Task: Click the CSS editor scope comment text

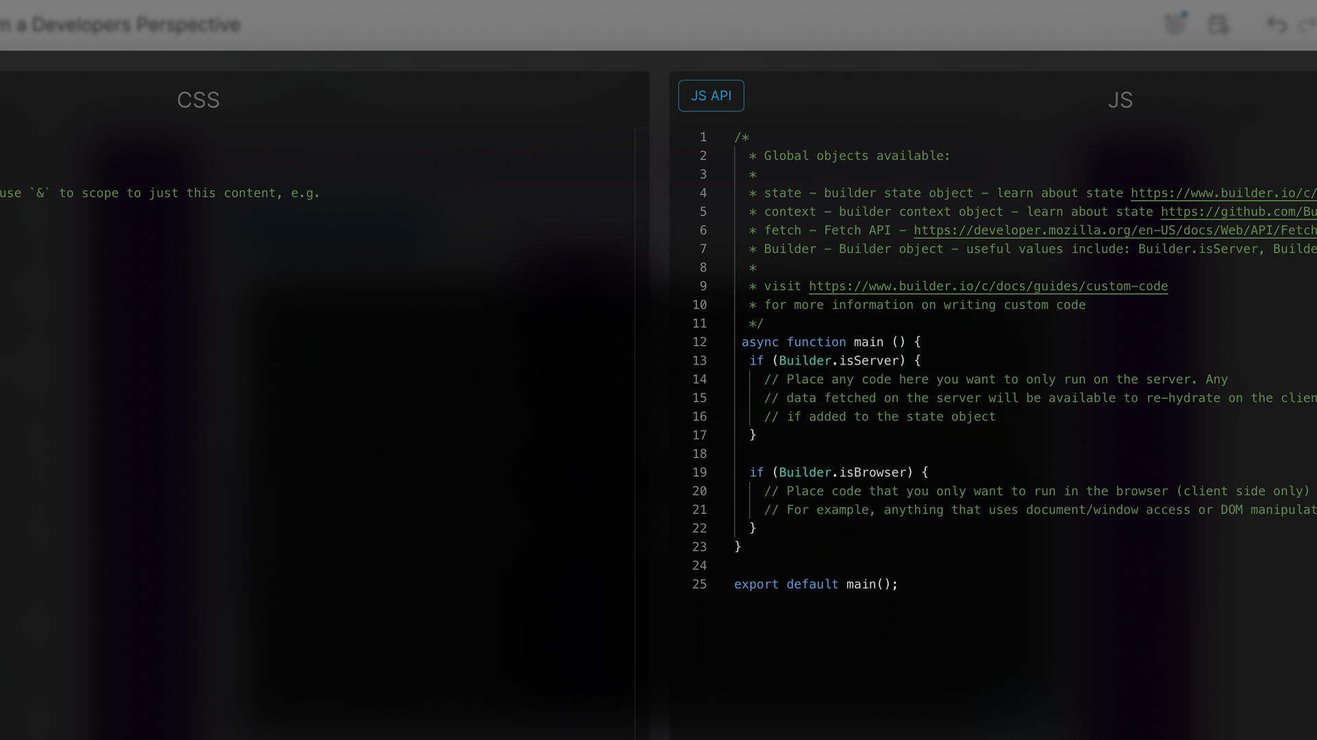Action: click(159, 193)
